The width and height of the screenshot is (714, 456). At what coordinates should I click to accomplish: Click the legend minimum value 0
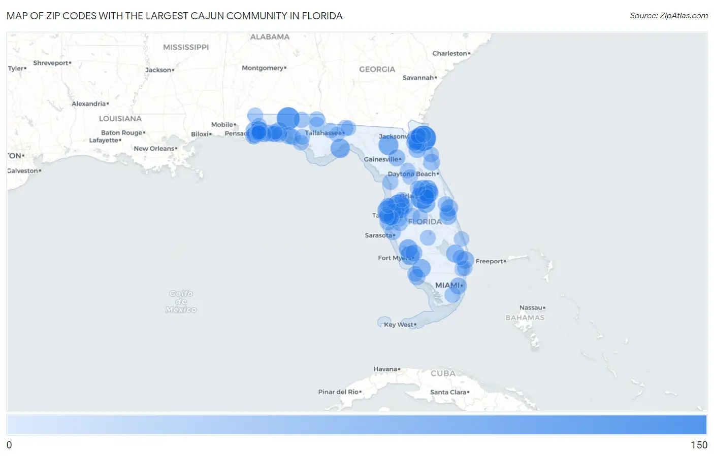tap(9, 445)
